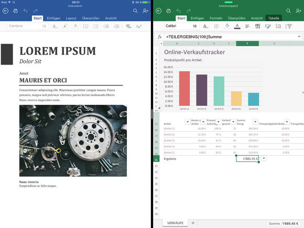The width and height of the screenshot is (304, 228).
Task: Open the Transportgebühr/Artikel filter dropdown
Action: point(287,122)
